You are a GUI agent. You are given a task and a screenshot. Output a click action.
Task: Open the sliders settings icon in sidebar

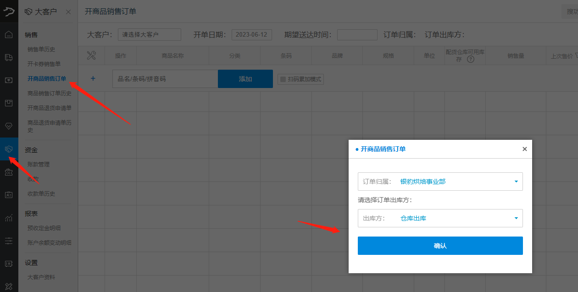pyautogui.click(x=9, y=241)
